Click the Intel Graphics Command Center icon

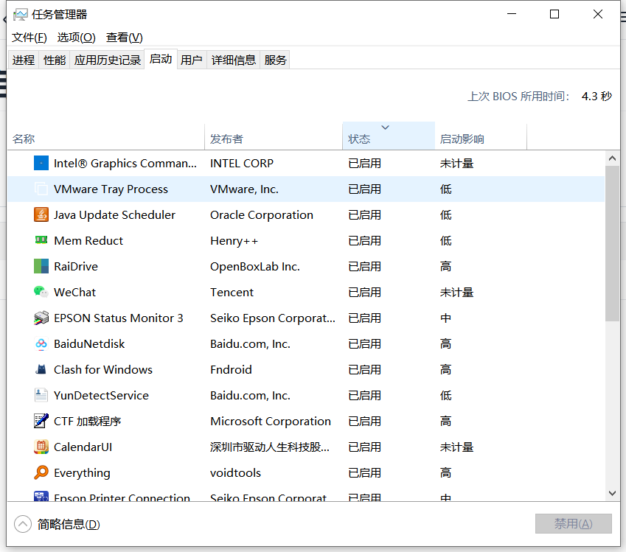click(41, 164)
